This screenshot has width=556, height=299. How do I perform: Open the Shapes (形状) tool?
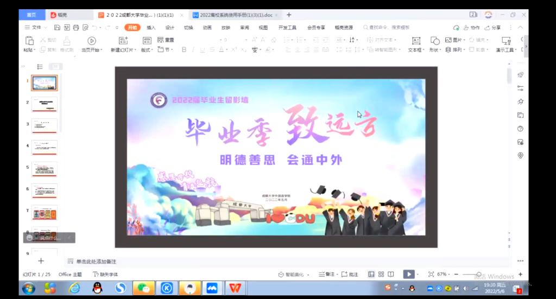435,41
